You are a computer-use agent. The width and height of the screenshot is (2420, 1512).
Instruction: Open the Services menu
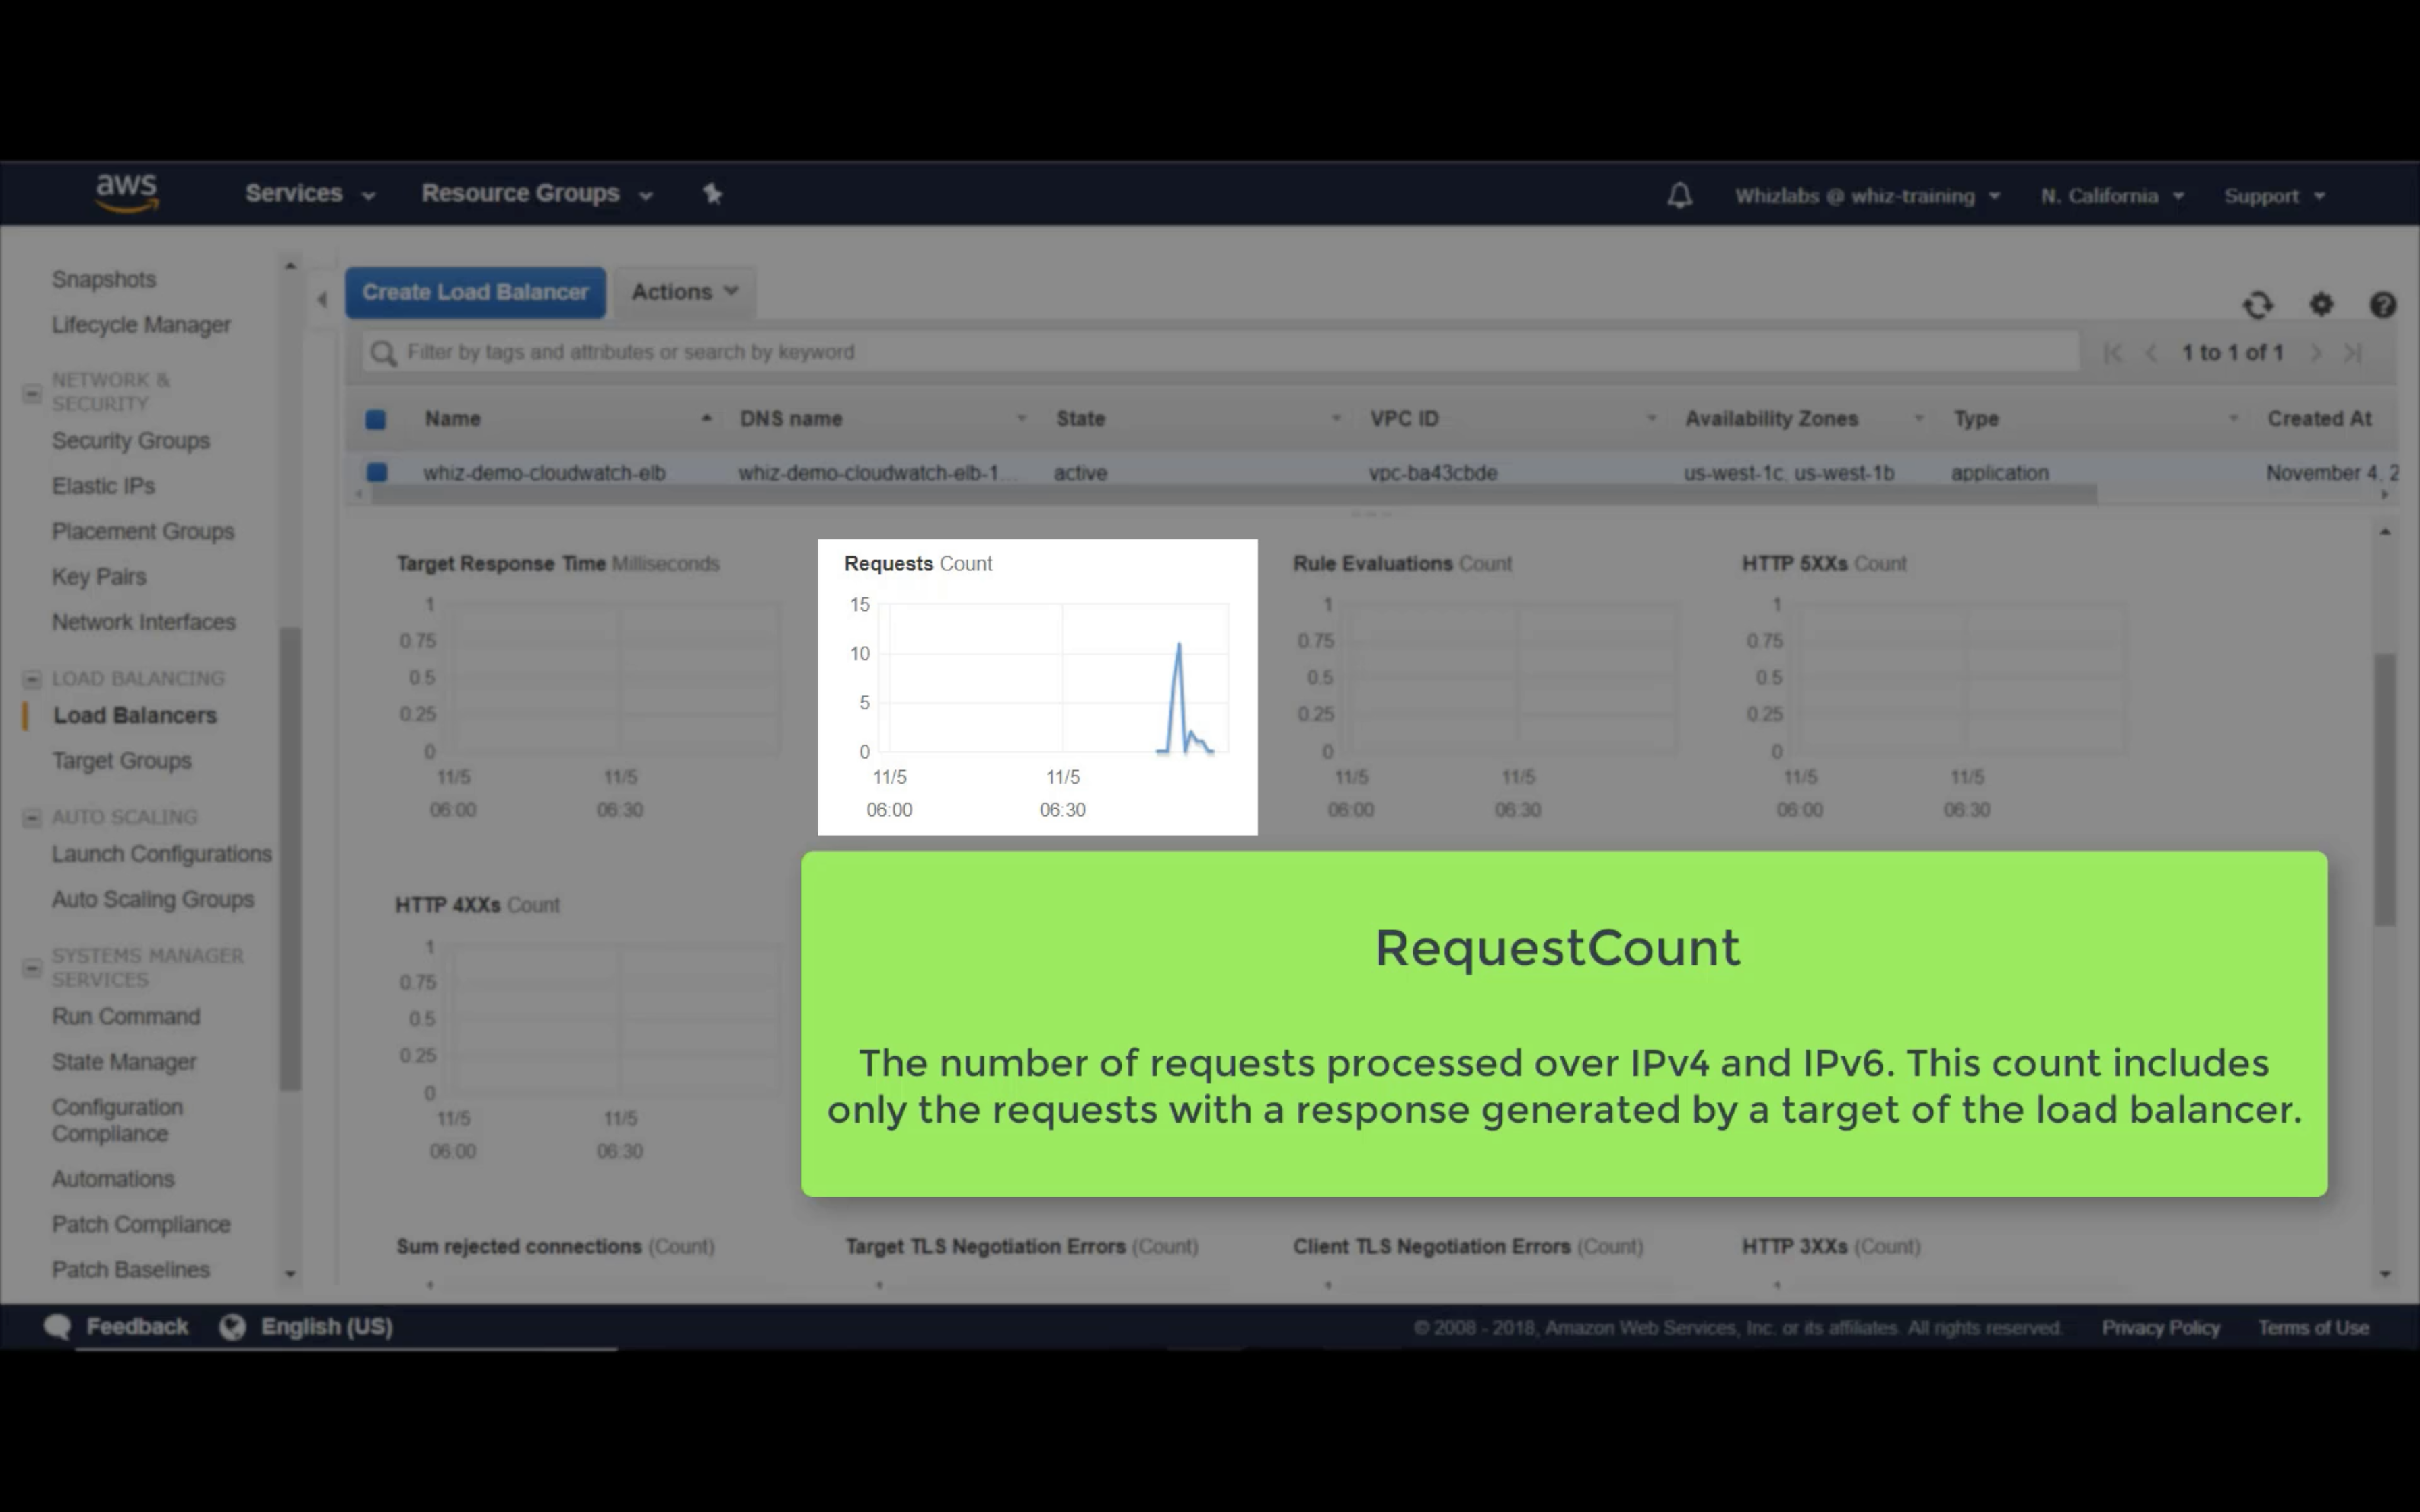pos(309,193)
